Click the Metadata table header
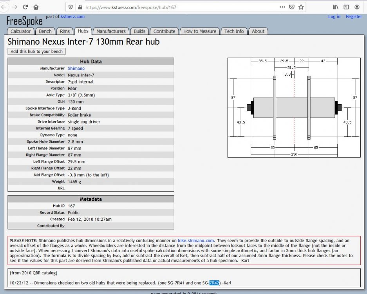Viewport: 367px width, 294px height. pyautogui.click(x=91, y=199)
